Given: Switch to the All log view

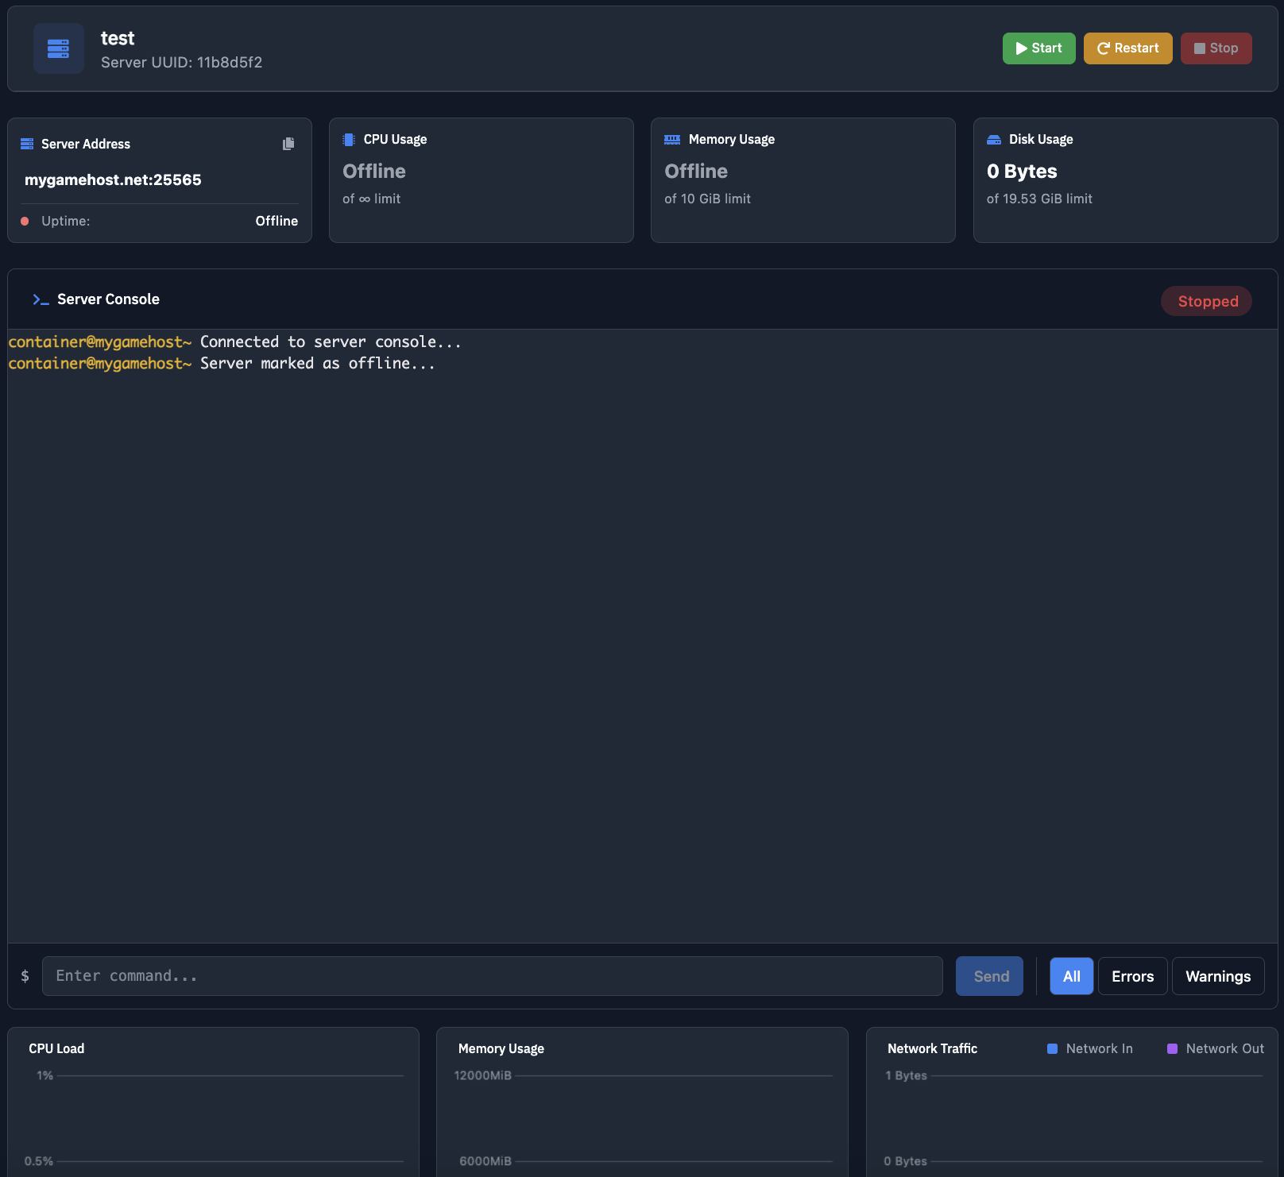Looking at the screenshot, I should [1071, 976].
